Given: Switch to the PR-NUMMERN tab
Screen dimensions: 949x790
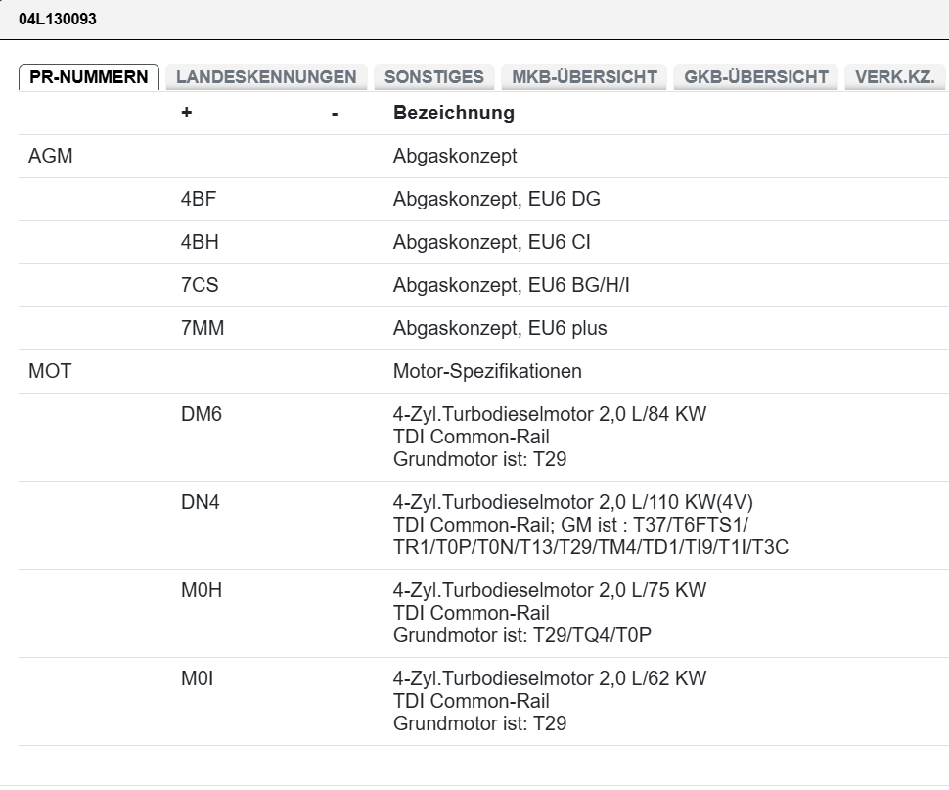Looking at the screenshot, I should [x=89, y=77].
